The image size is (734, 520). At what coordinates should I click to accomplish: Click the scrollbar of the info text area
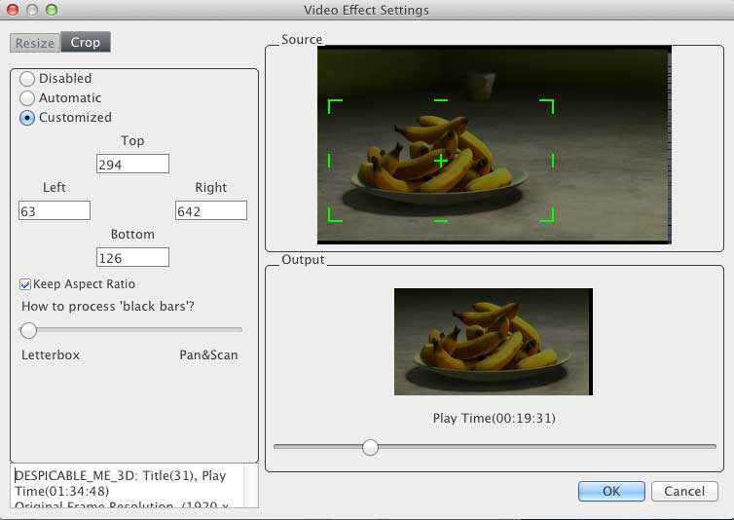coord(251,485)
